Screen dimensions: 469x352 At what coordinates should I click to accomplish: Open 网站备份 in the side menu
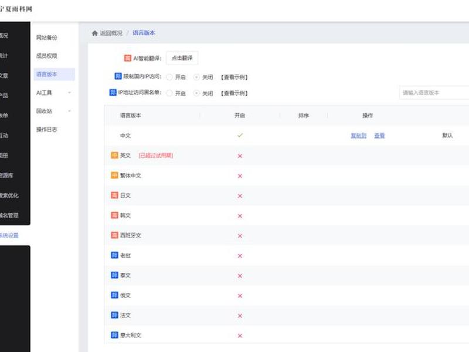[47, 38]
